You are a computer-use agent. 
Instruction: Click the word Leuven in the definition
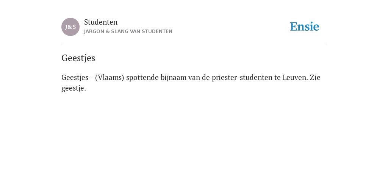pyautogui.click(x=295, y=77)
